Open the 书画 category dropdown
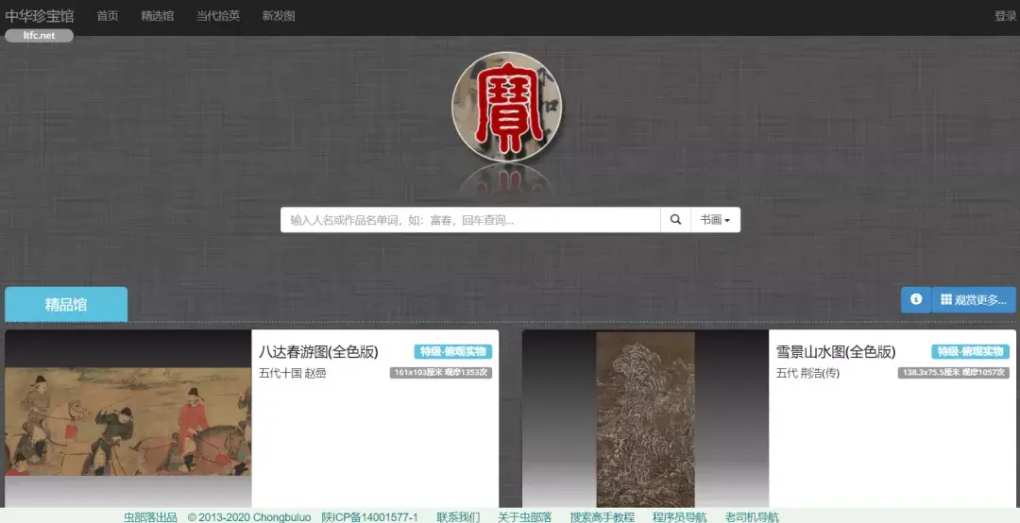 click(x=715, y=220)
